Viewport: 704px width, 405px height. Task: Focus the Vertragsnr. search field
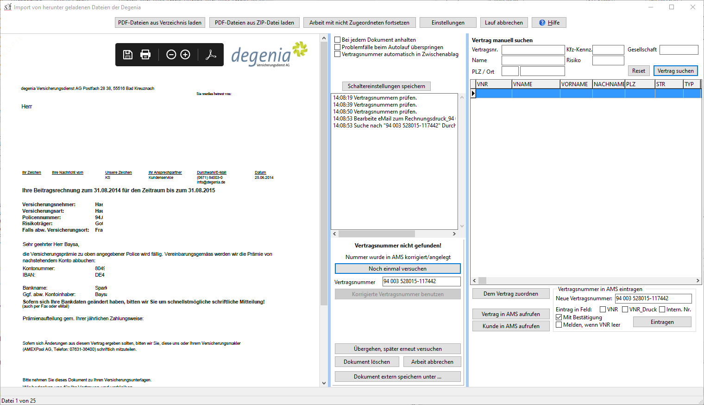[533, 50]
